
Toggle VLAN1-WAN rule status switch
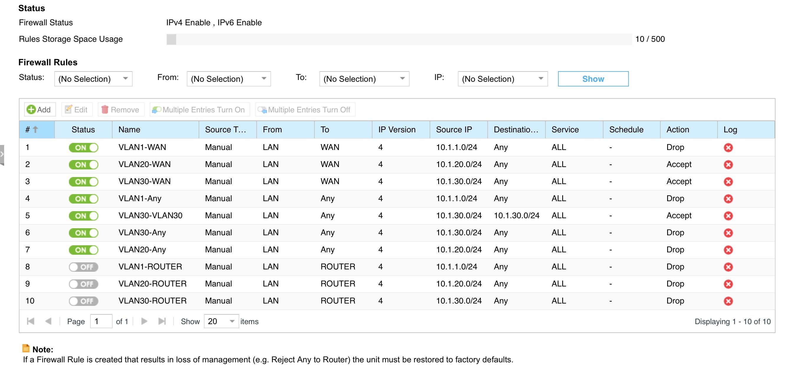(x=83, y=148)
